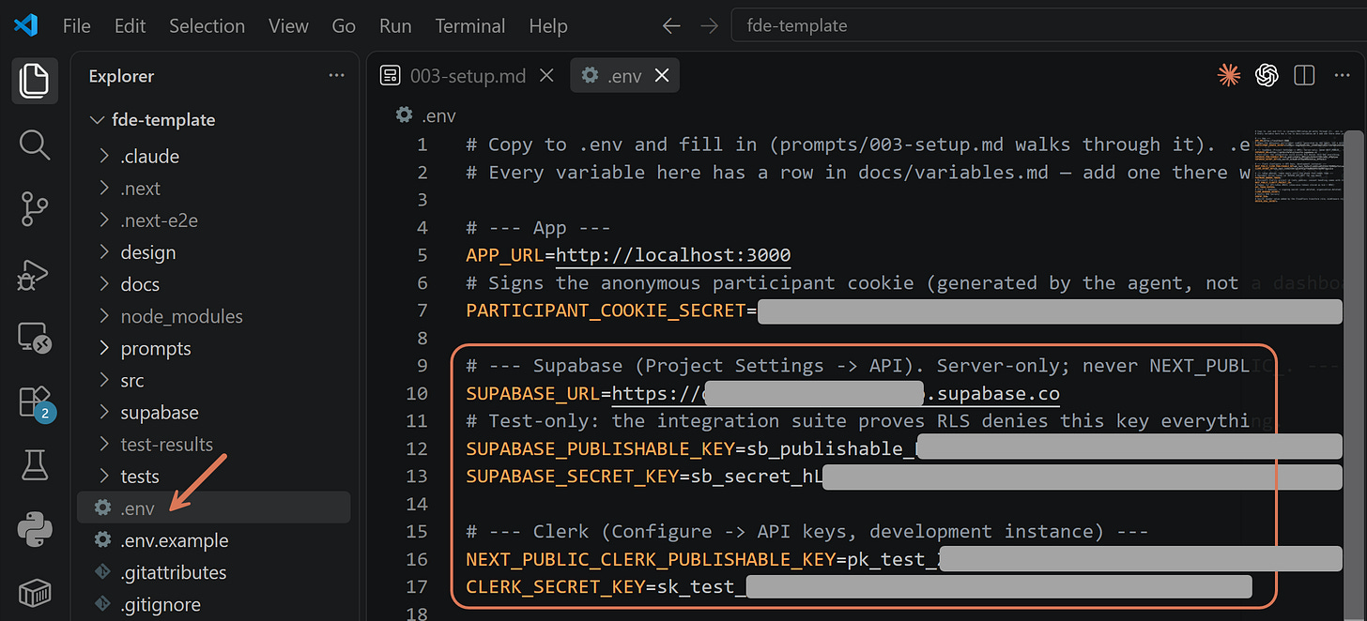
Task: Open the container box icon view
Action: tap(34, 593)
